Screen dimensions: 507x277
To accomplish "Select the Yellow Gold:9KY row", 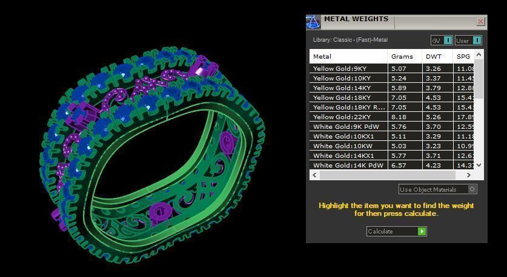I will tap(392, 68).
